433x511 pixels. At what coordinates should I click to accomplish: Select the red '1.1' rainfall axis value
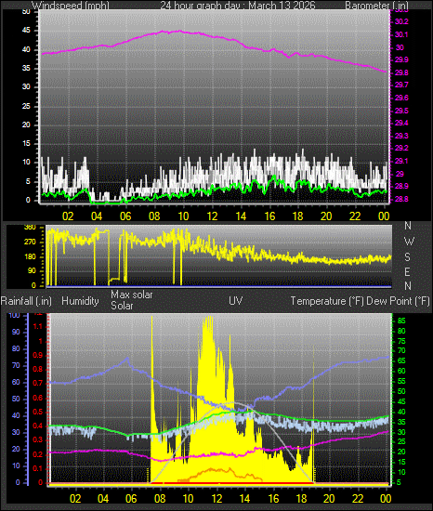click(x=38, y=326)
